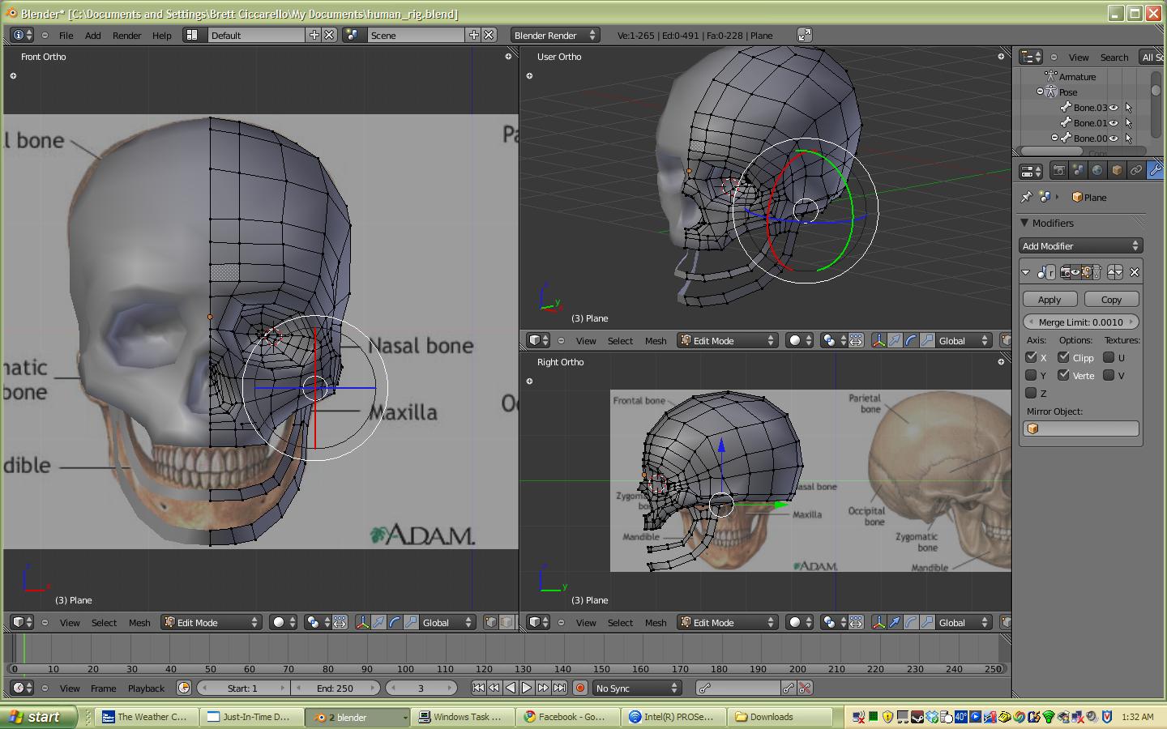Click the Copy modifier button
Image resolution: width=1167 pixels, height=729 pixels.
(1111, 299)
